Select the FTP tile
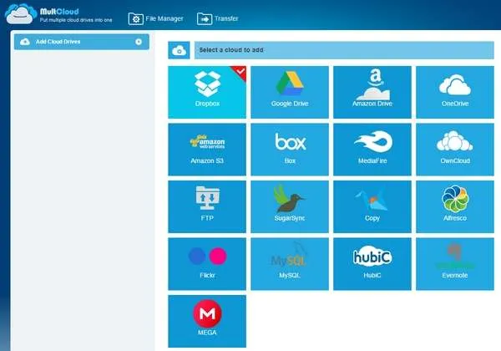Image resolution: width=501 pixels, height=351 pixels. 207,206
